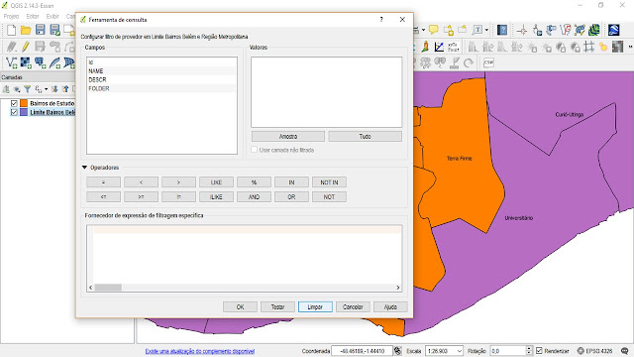Click the text annotation icon
Screen dimensions: 634x357
477,30
